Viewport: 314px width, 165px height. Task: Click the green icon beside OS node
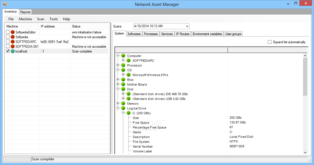[x=123, y=70]
